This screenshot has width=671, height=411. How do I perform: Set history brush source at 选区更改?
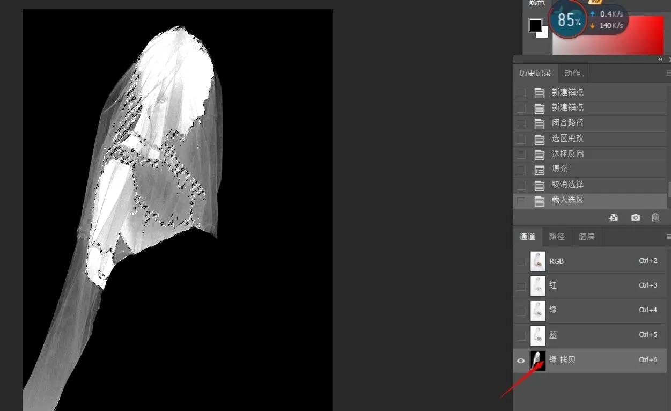[x=520, y=139]
